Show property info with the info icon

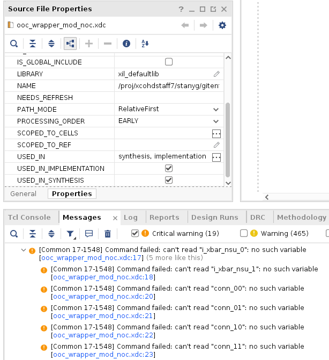click(x=126, y=44)
